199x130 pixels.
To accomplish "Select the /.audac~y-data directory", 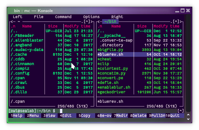I will 52,50.
